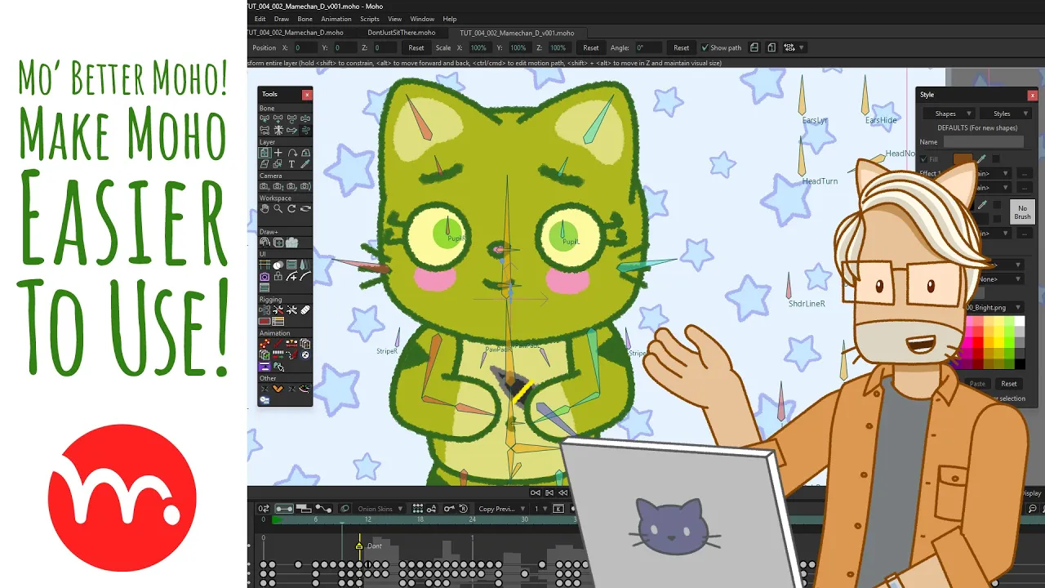Open the 00_Bright.png swatches dropdown

[994, 307]
